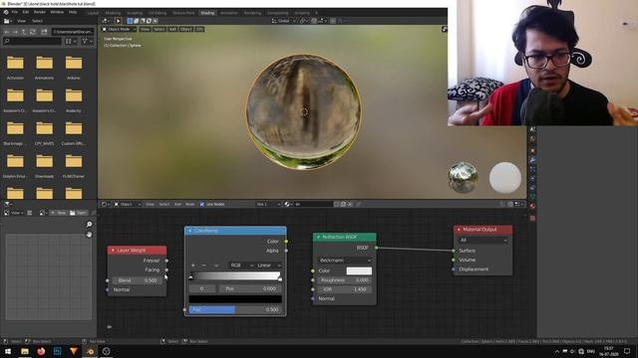Click the Refraction IOR value field
Screen dimensions: 638x358
(345, 289)
